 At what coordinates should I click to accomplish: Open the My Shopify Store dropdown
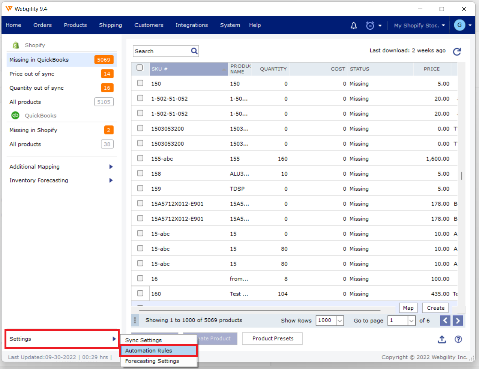pyautogui.click(x=419, y=26)
